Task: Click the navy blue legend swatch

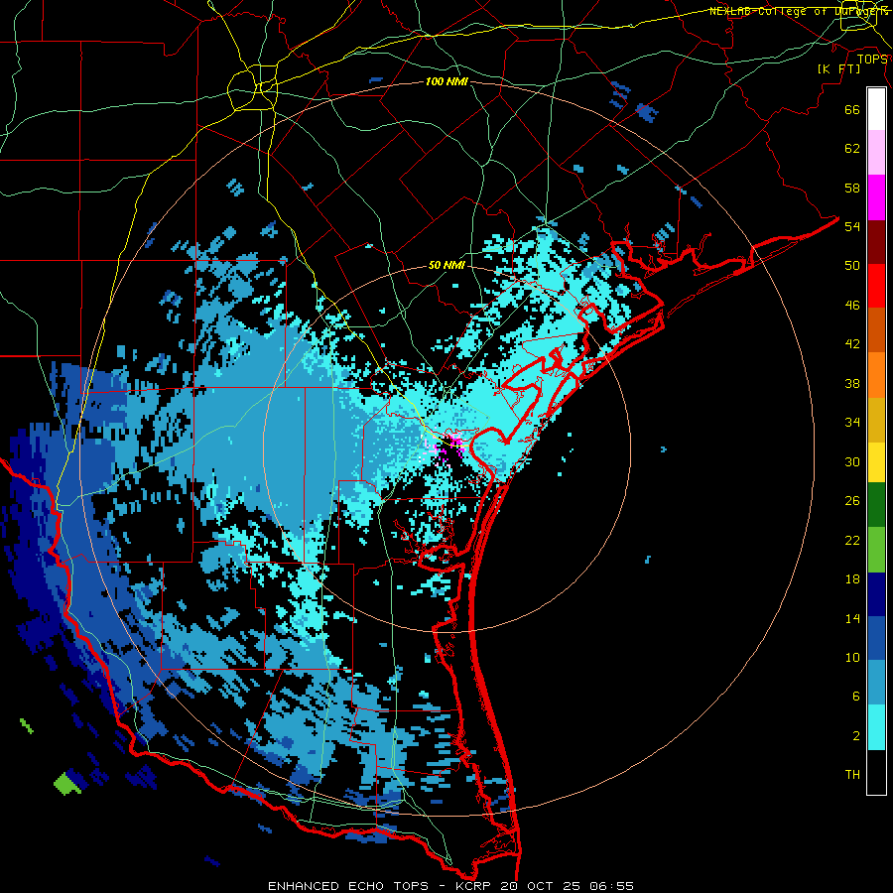Action: tap(876, 594)
